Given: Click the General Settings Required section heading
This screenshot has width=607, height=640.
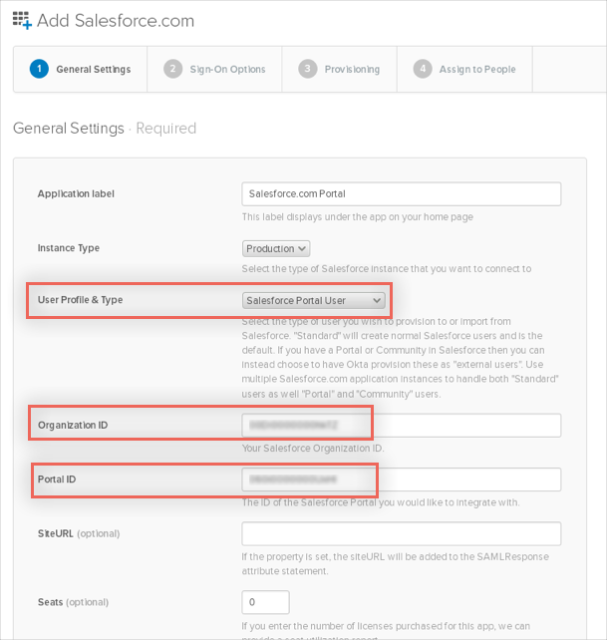Looking at the screenshot, I should [104, 128].
